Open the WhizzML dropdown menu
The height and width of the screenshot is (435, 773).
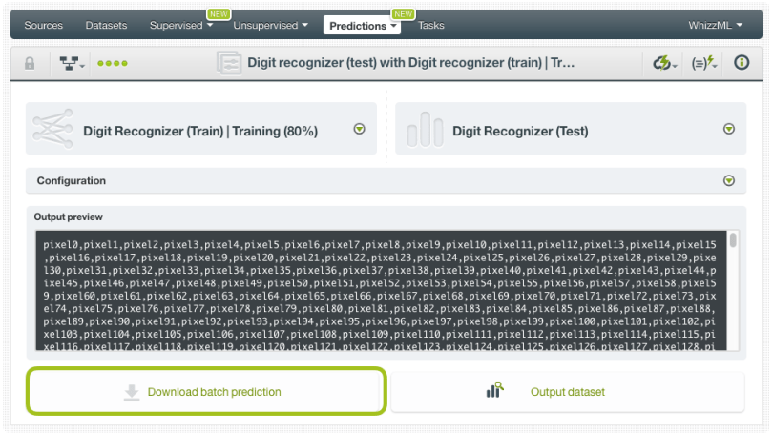[x=716, y=25]
